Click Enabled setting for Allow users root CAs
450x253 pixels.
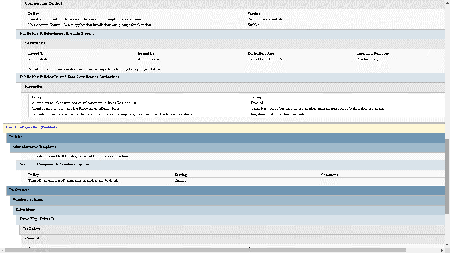click(257, 103)
